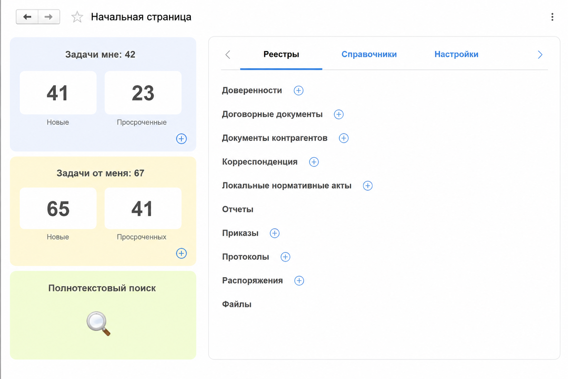The image size is (568, 379).
Task: Open 65 new tasks from me
Action: [x=58, y=208]
